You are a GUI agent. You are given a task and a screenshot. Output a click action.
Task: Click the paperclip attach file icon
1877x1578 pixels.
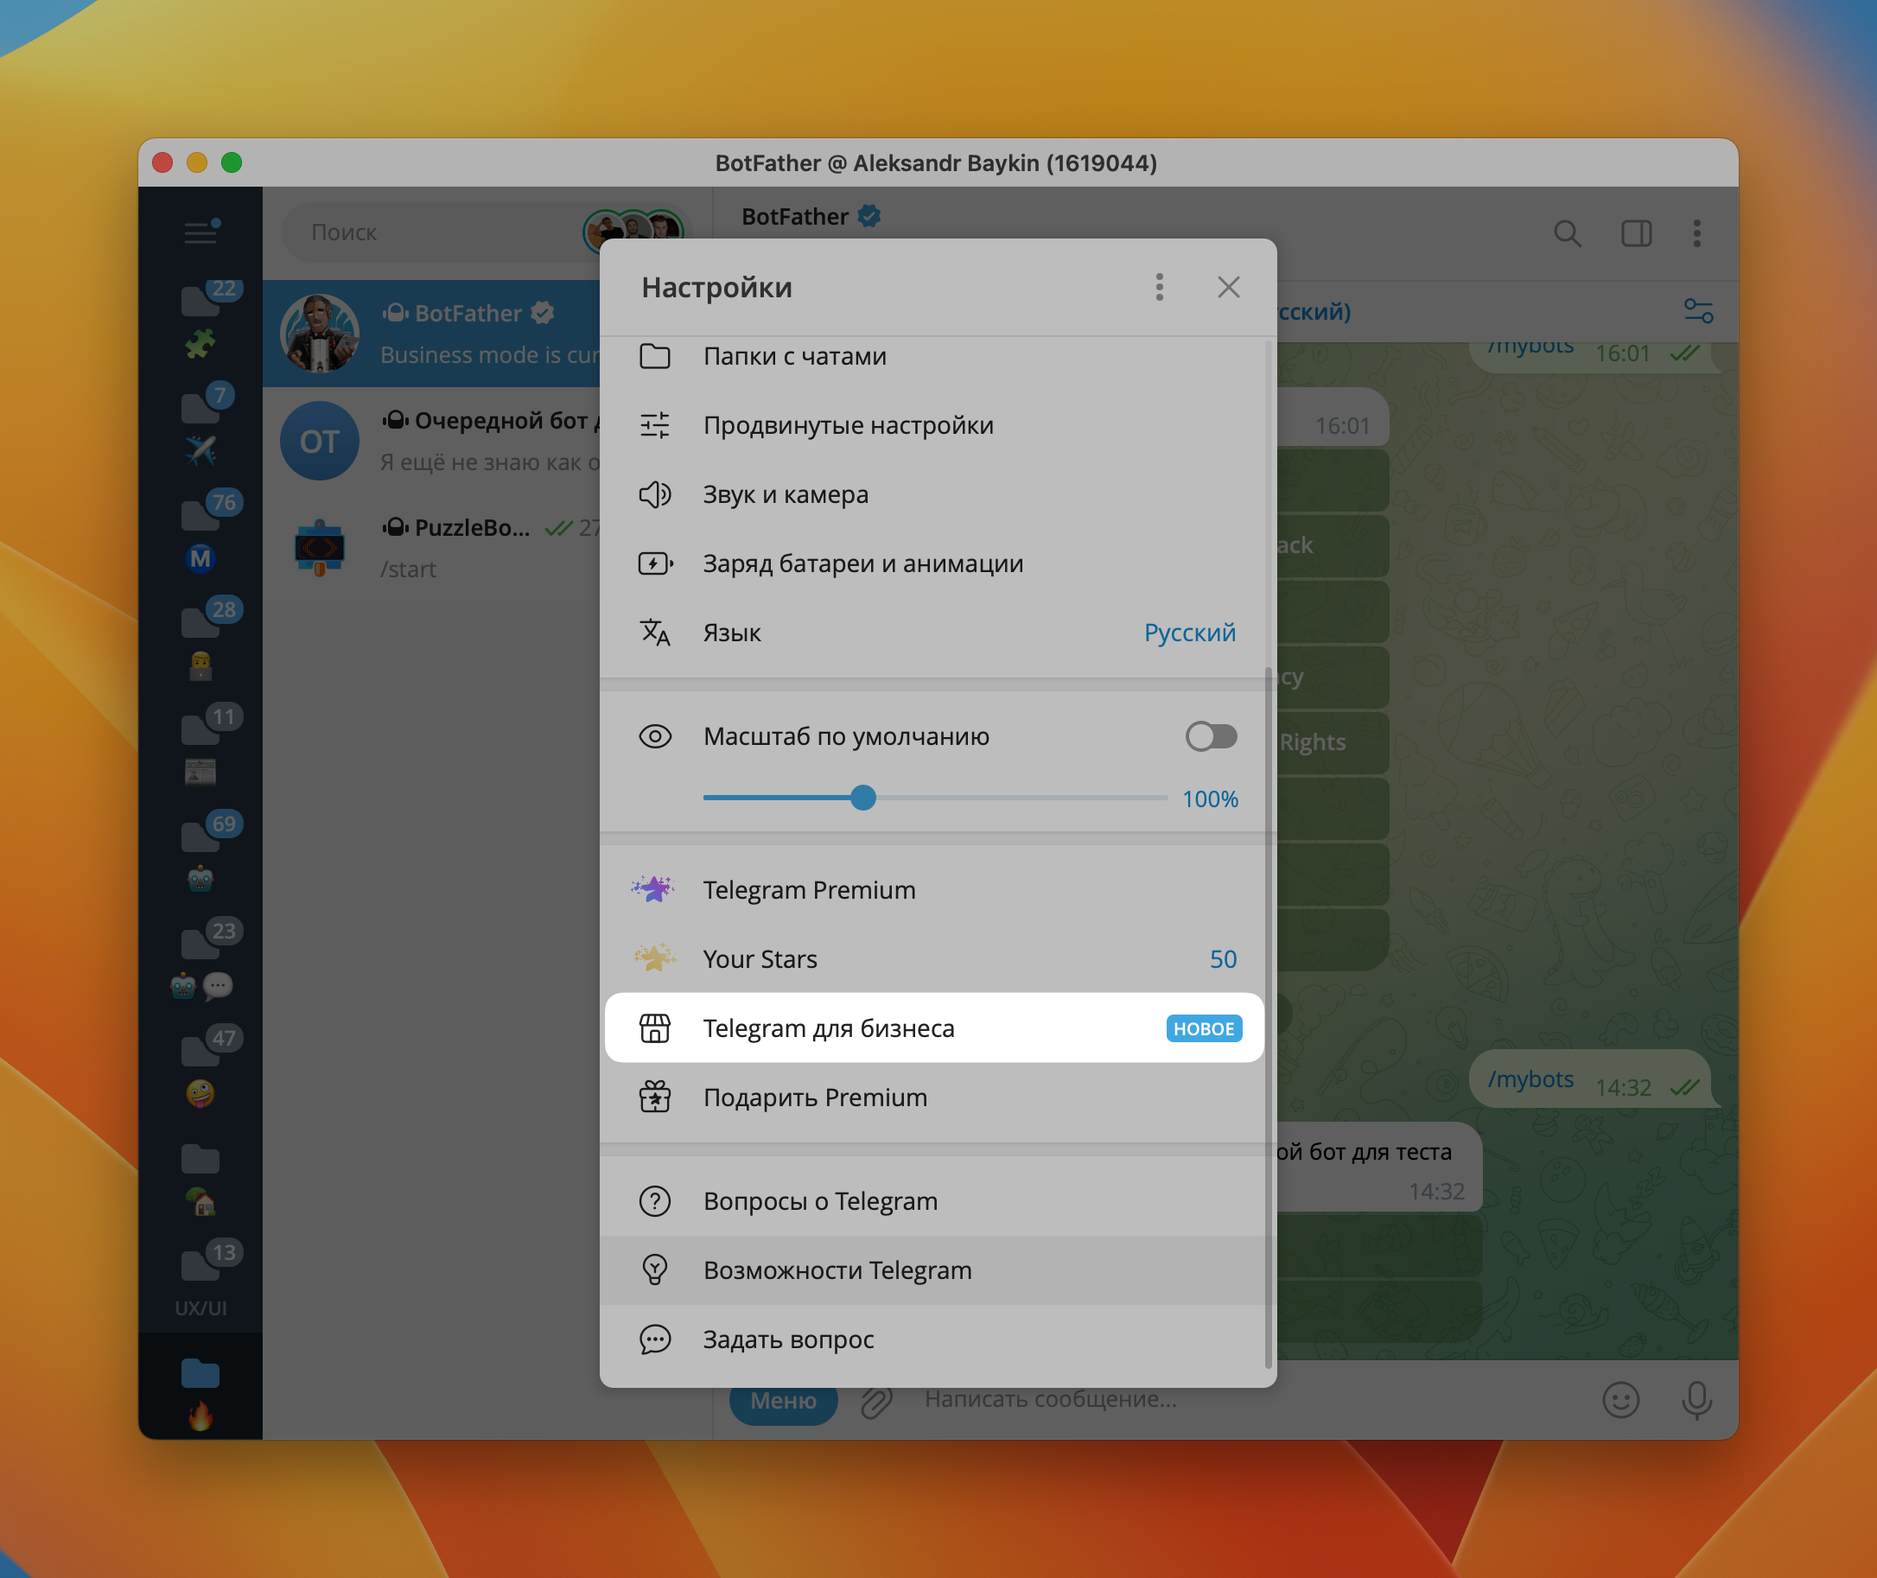pyautogui.click(x=877, y=1401)
